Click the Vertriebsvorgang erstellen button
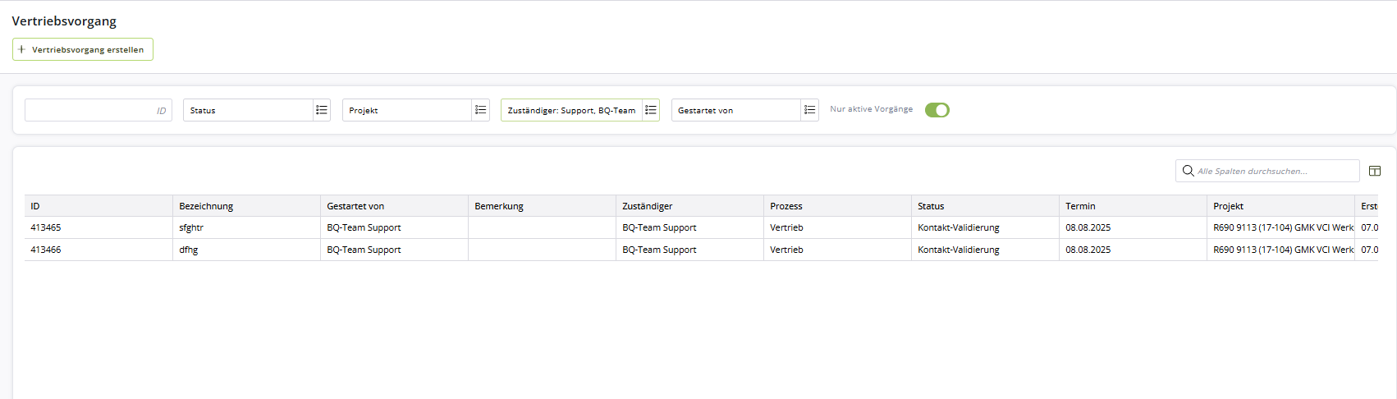1397x399 pixels. pyautogui.click(x=83, y=49)
